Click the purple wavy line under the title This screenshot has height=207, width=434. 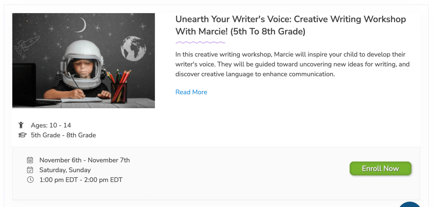pos(200,42)
